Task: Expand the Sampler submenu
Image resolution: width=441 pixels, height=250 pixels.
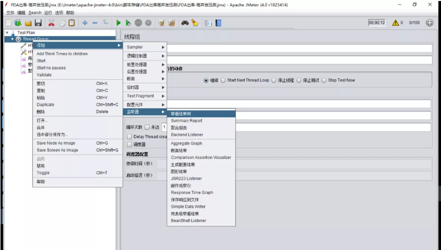Action: pos(145,47)
